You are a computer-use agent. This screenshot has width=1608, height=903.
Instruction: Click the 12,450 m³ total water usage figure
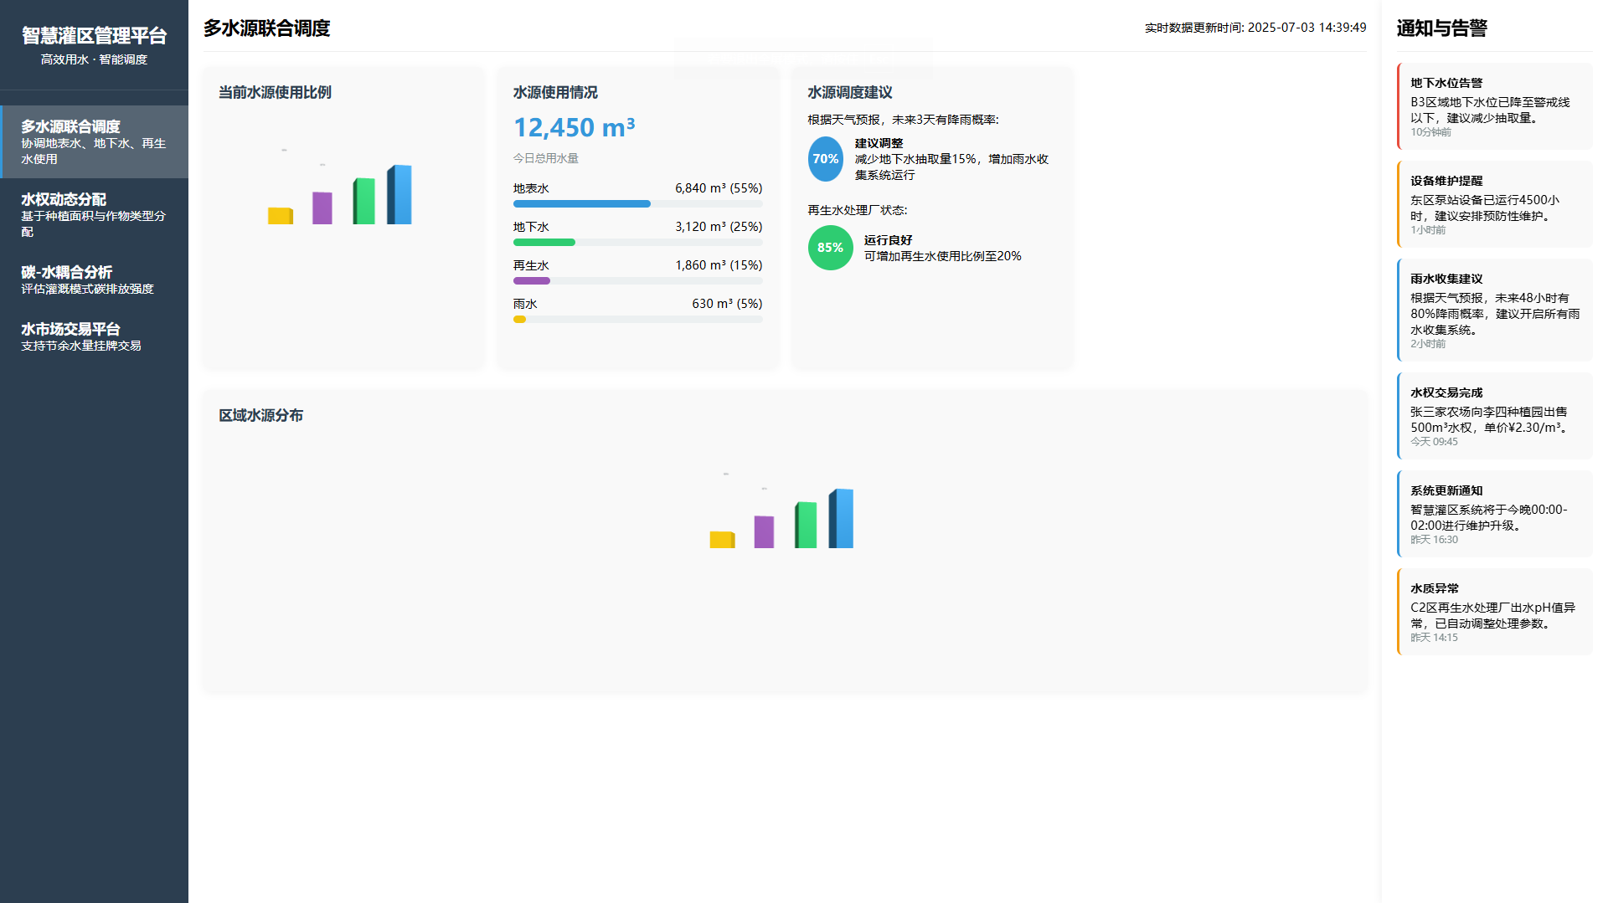(574, 128)
